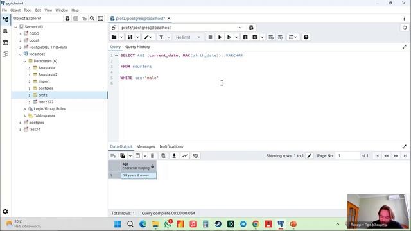Open the save options dropdown arrow
411x231 pixels.
[x=137, y=37]
